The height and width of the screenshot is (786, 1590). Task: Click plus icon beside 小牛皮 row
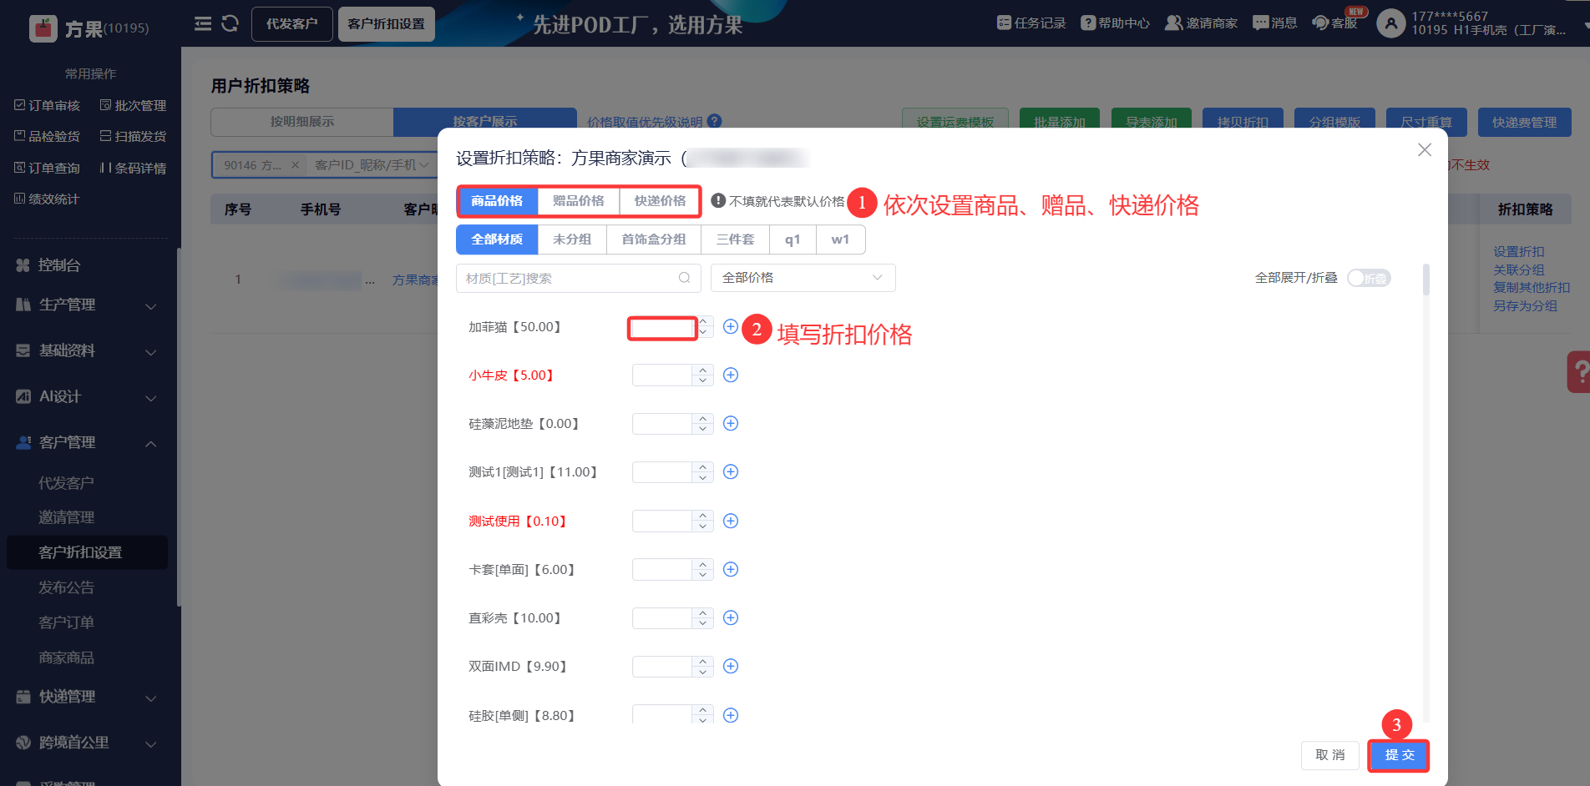[731, 375]
